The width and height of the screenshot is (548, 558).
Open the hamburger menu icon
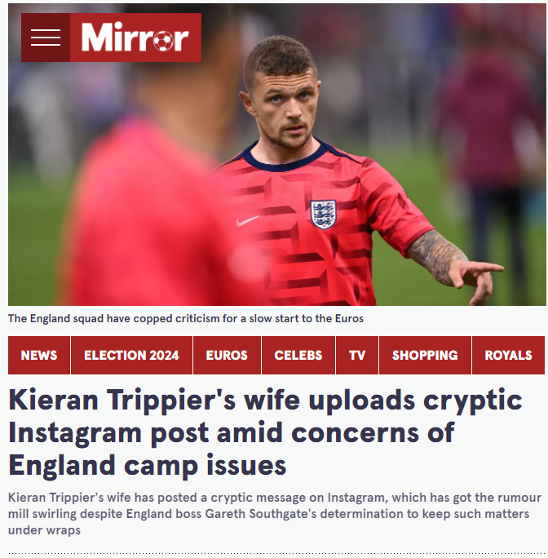point(46,38)
